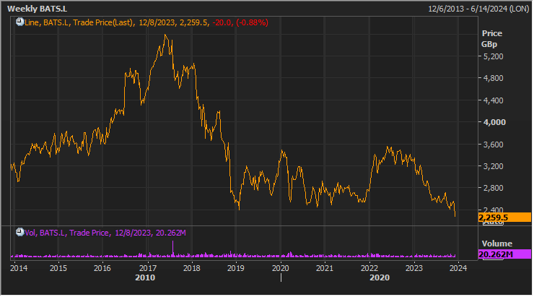The height and width of the screenshot is (297, 534).
Task: Click the clock icon beside the Vol legend
Action: click(x=19, y=232)
